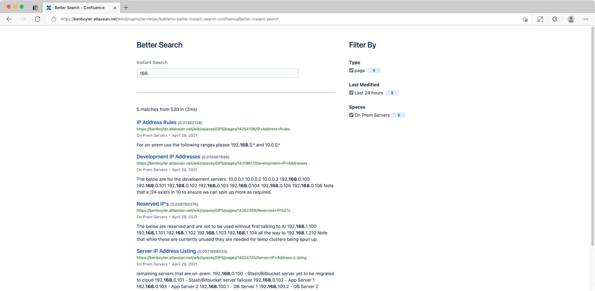Click the yellow minimize window button
595x291 pixels.
tap(15, 7)
